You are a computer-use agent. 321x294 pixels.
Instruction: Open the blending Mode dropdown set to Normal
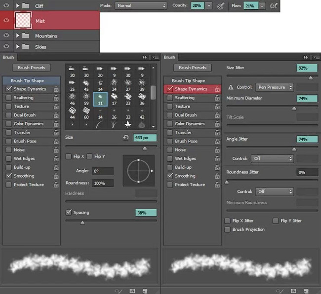[x=141, y=6]
